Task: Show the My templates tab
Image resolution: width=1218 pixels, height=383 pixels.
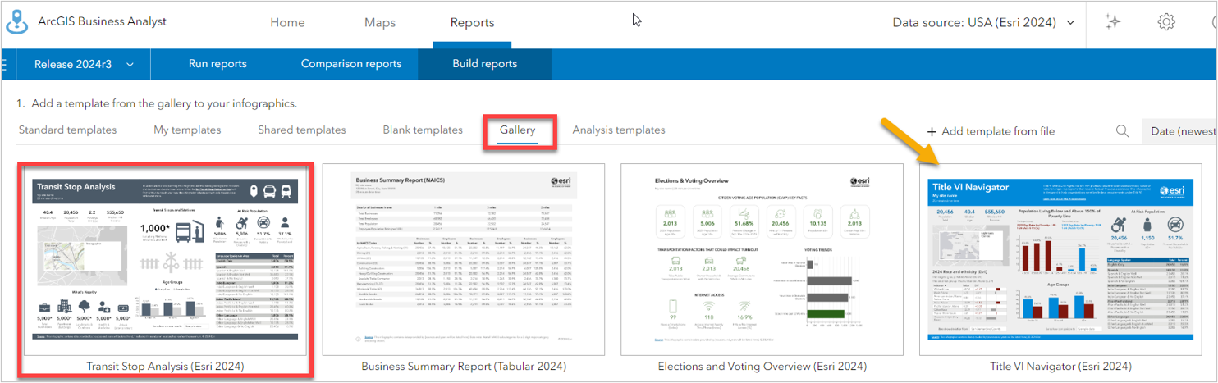Action: pyautogui.click(x=188, y=130)
